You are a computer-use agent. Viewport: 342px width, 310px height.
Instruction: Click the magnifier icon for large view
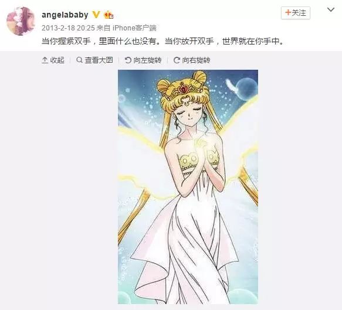click(x=79, y=60)
